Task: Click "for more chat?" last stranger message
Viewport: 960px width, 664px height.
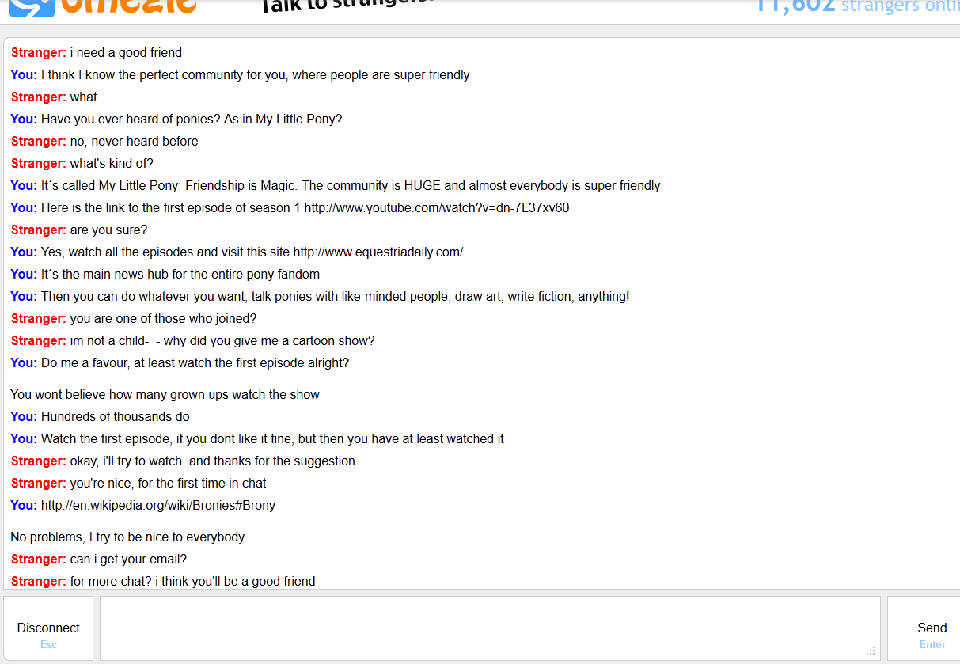Action: [x=192, y=582]
